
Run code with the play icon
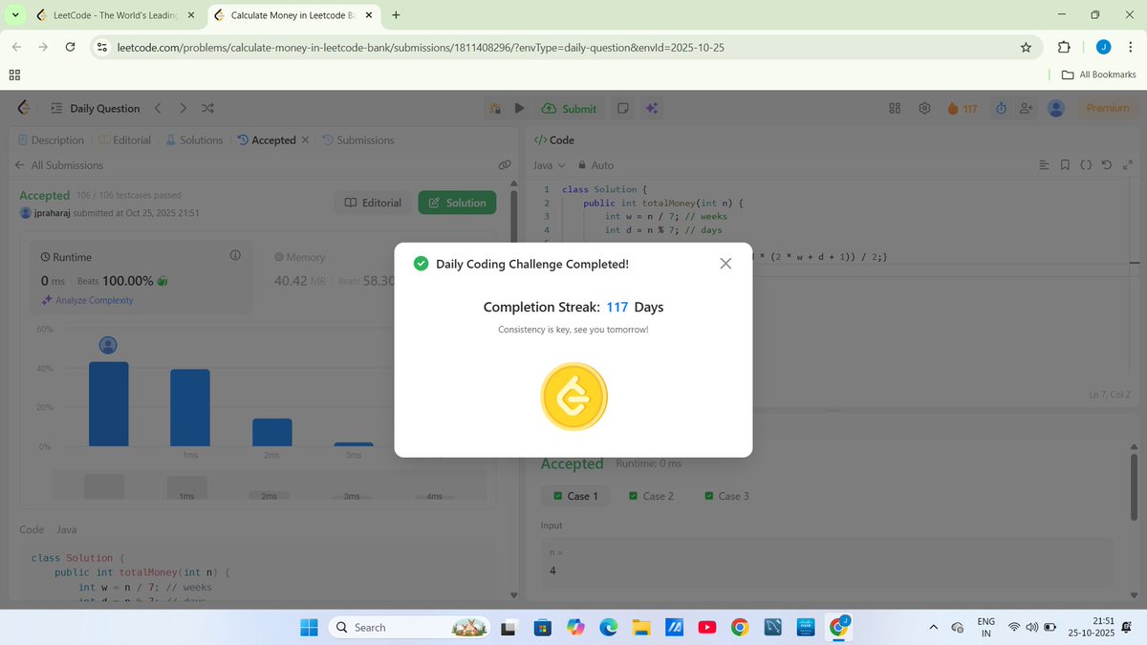click(519, 108)
